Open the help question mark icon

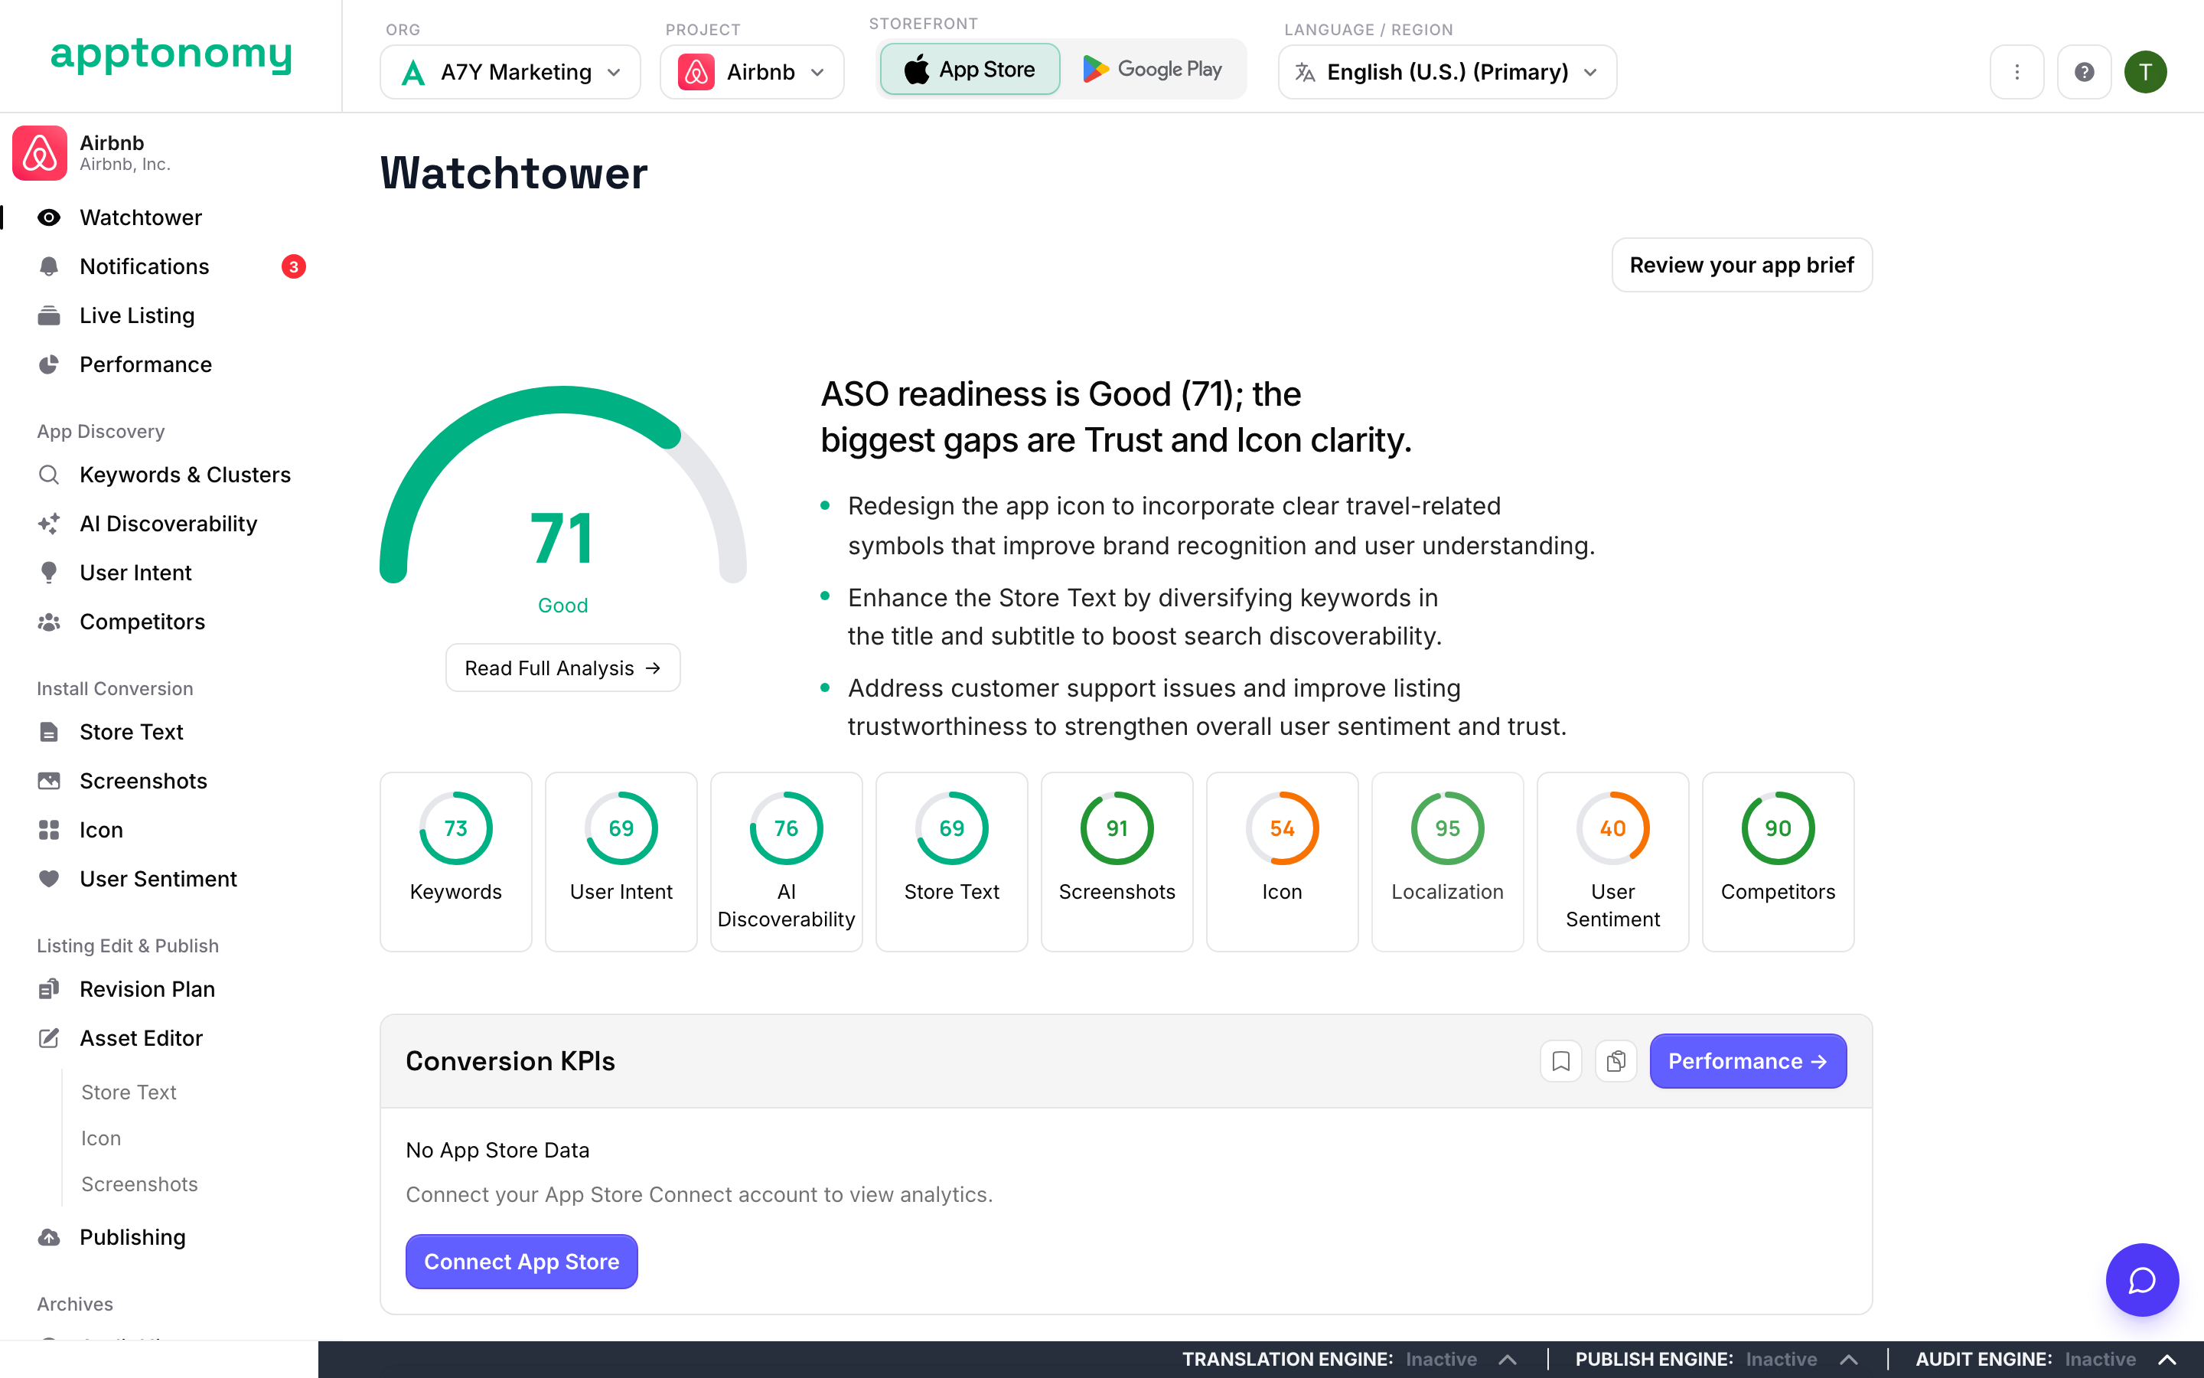[x=2084, y=72]
